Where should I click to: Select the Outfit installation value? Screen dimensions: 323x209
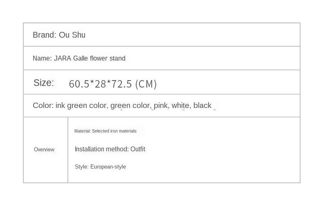[x=138, y=149]
